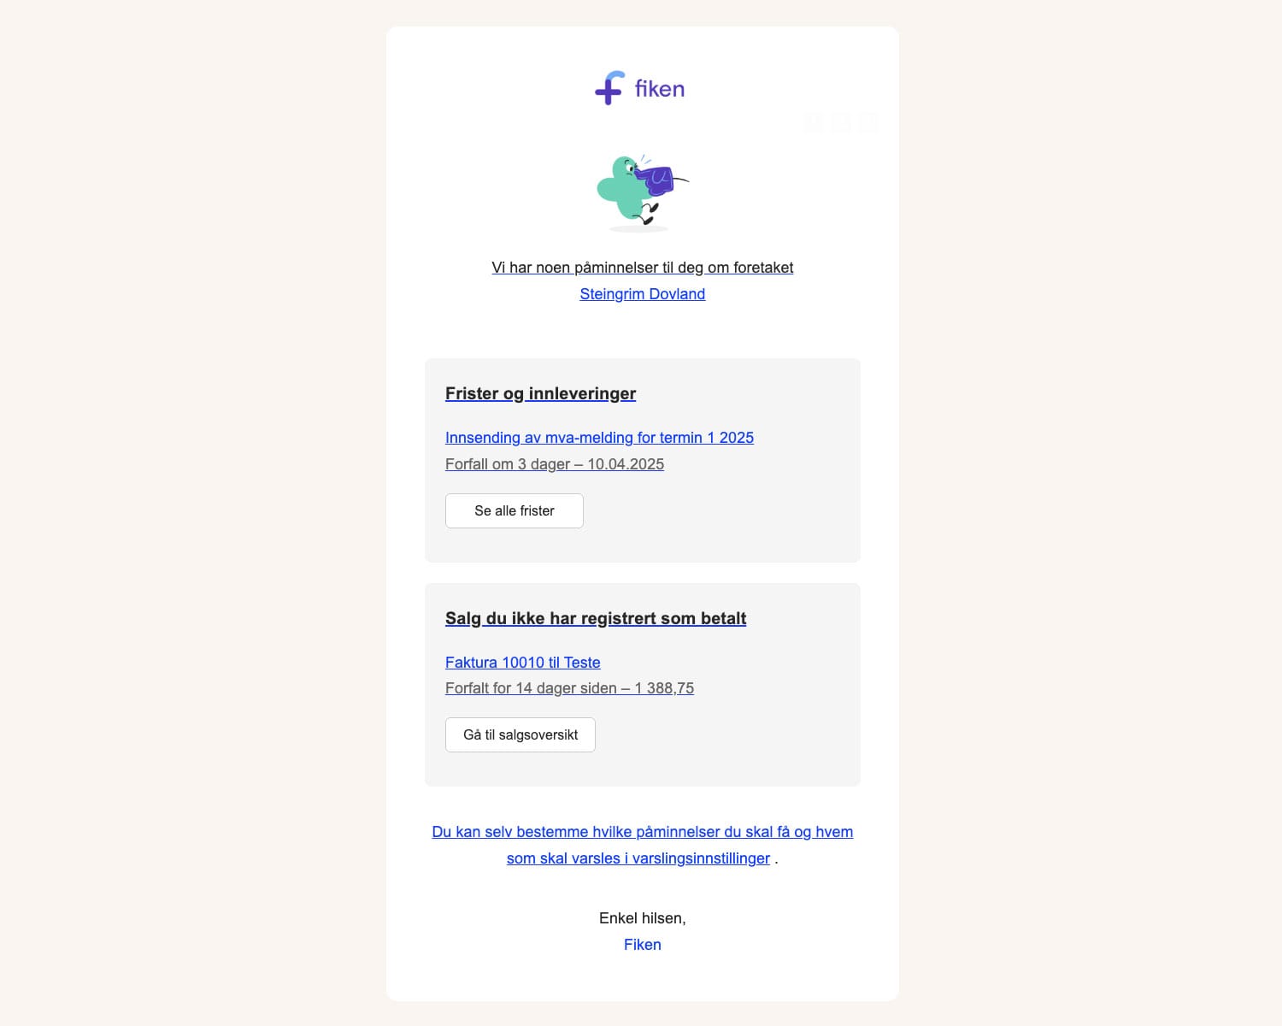Click the fiken wordmark text in header
This screenshot has width=1282, height=1026.
click(x=660, y=89)
